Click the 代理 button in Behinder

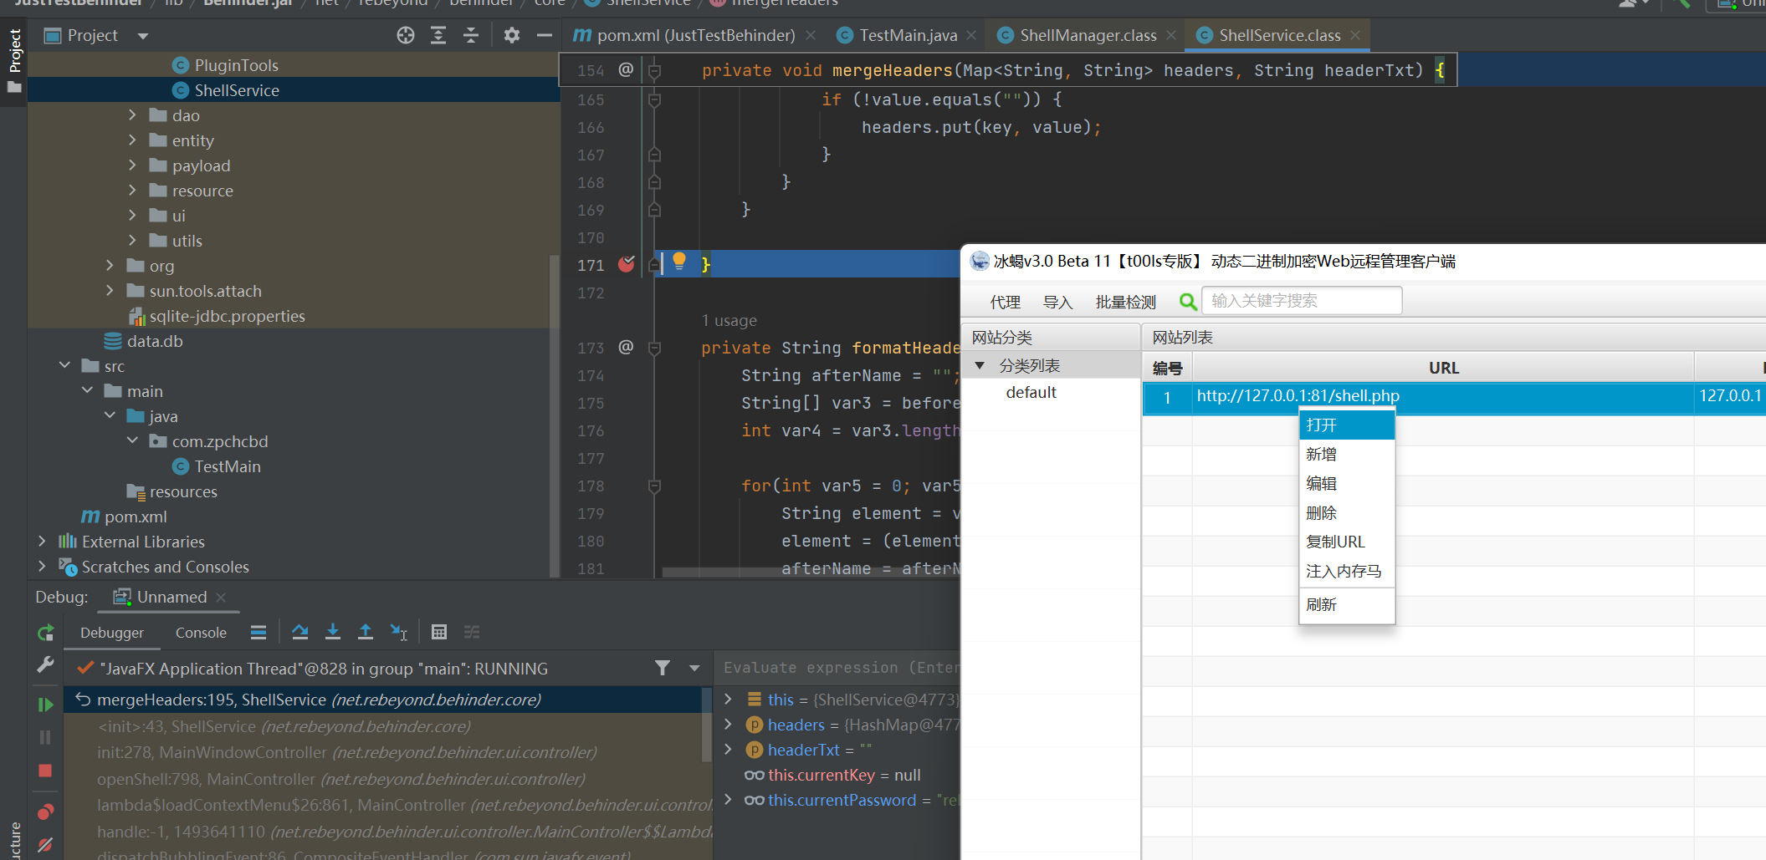(1005, 302)
